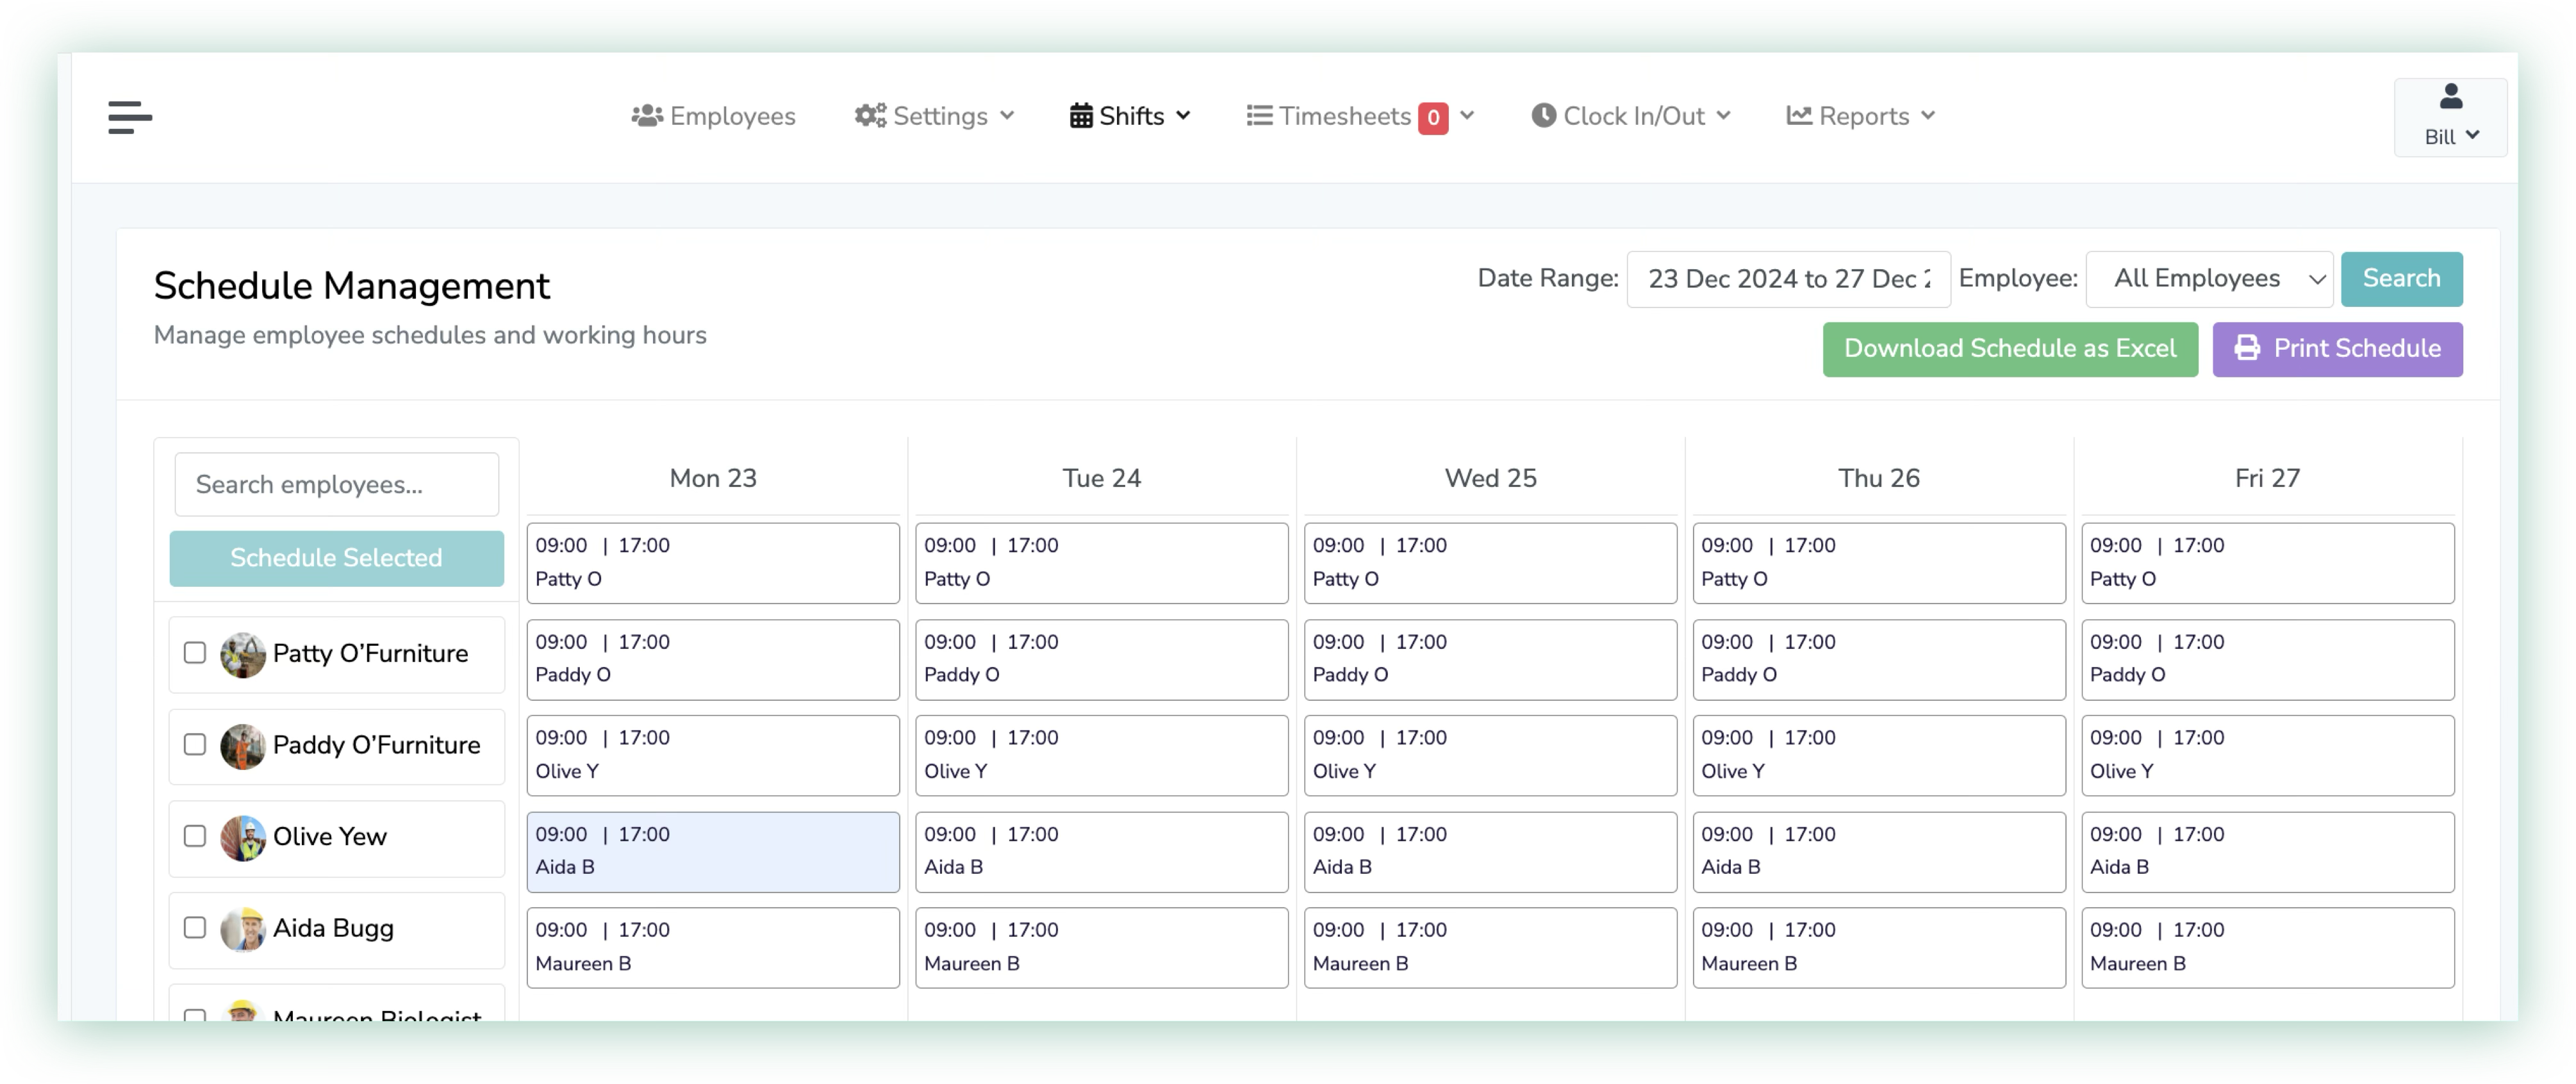Open the Shifts menu label

(x=1131, y=116)
